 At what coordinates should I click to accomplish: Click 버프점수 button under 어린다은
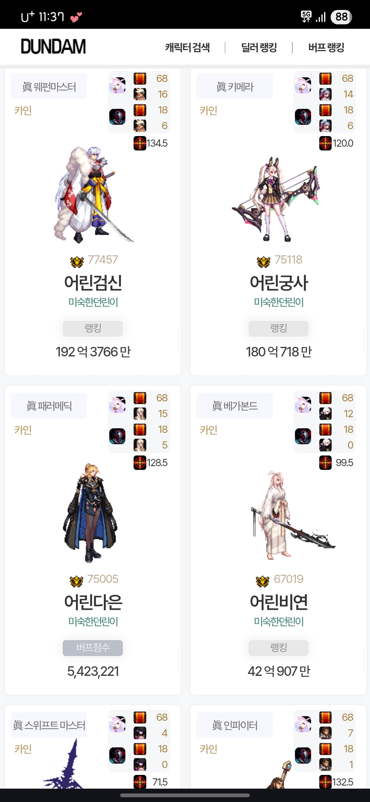pyautogui.click(x=93, y=648)
